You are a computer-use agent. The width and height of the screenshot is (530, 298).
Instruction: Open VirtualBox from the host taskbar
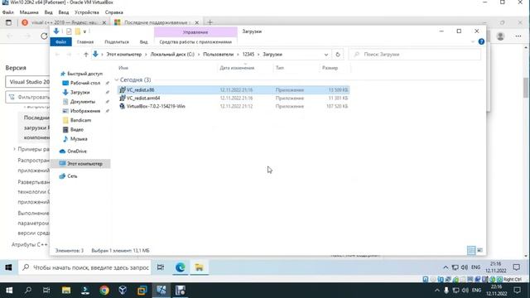coord(123,291)
